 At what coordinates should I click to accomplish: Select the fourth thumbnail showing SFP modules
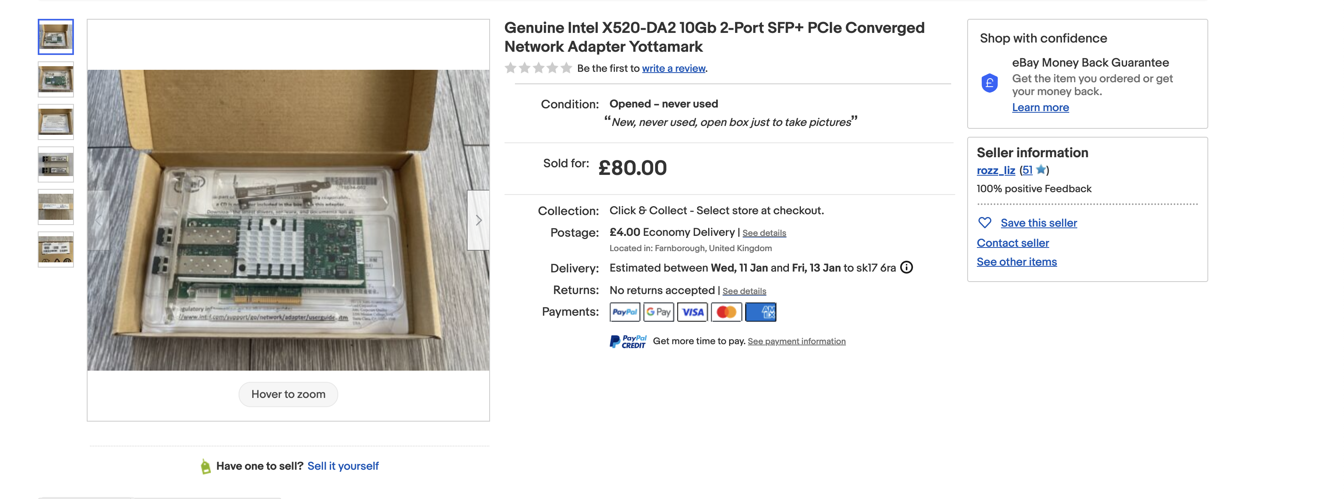point(56,164)
